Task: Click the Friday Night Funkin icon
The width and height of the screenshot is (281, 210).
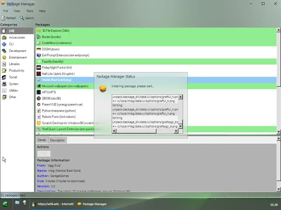Action: (39, 68)
